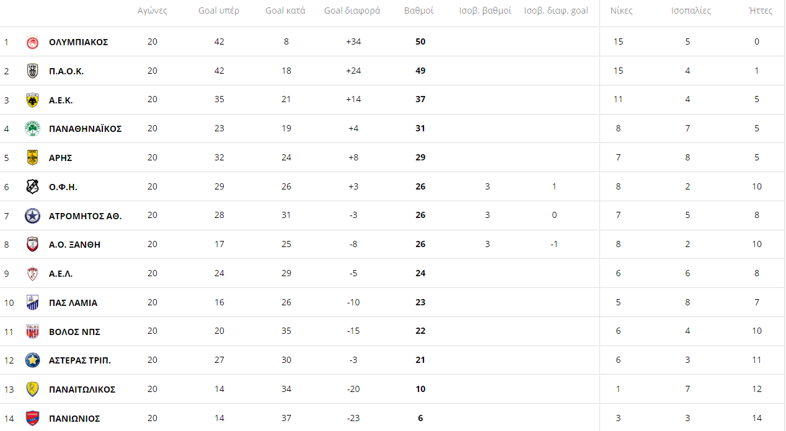Open the ΟΛΥΜΠΙΑΚΟΣ team name link

pyautogui.click(x=78, y=42)
